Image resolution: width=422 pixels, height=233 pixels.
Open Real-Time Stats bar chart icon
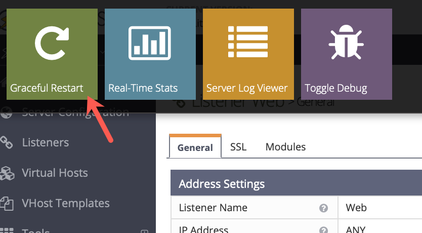click(150, 42)
